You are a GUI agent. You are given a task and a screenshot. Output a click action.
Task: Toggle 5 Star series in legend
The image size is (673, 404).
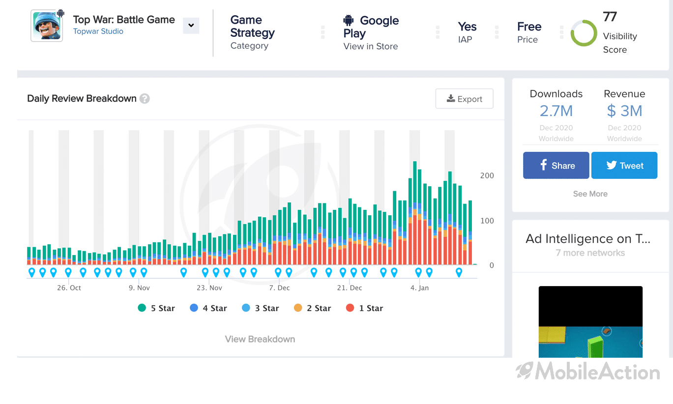pyautogui.click(x=156, y=308)
